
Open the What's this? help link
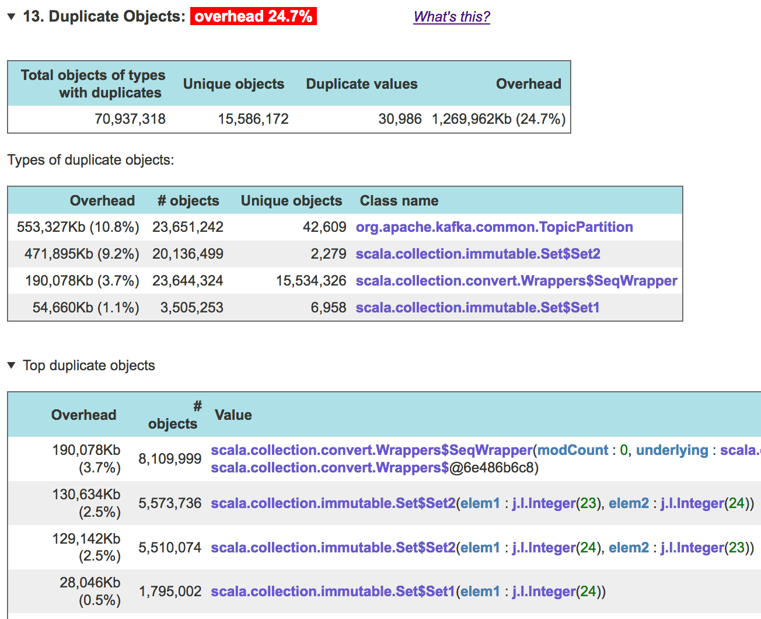[451, 17]
